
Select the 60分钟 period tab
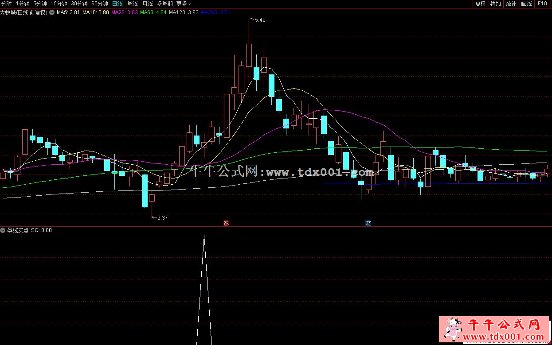100,4
